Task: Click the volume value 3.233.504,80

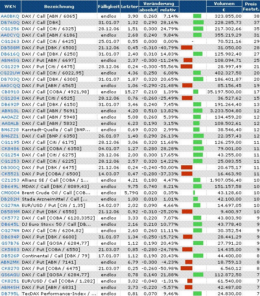Action: pos(226,111)
